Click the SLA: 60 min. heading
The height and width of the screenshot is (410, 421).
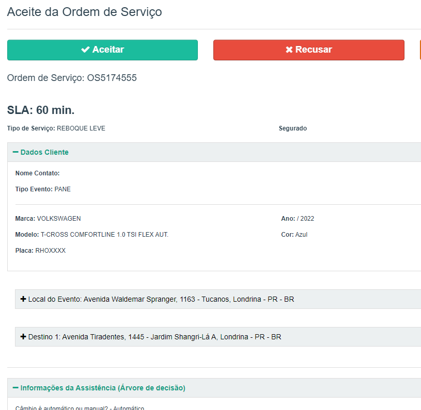[41, 110]
